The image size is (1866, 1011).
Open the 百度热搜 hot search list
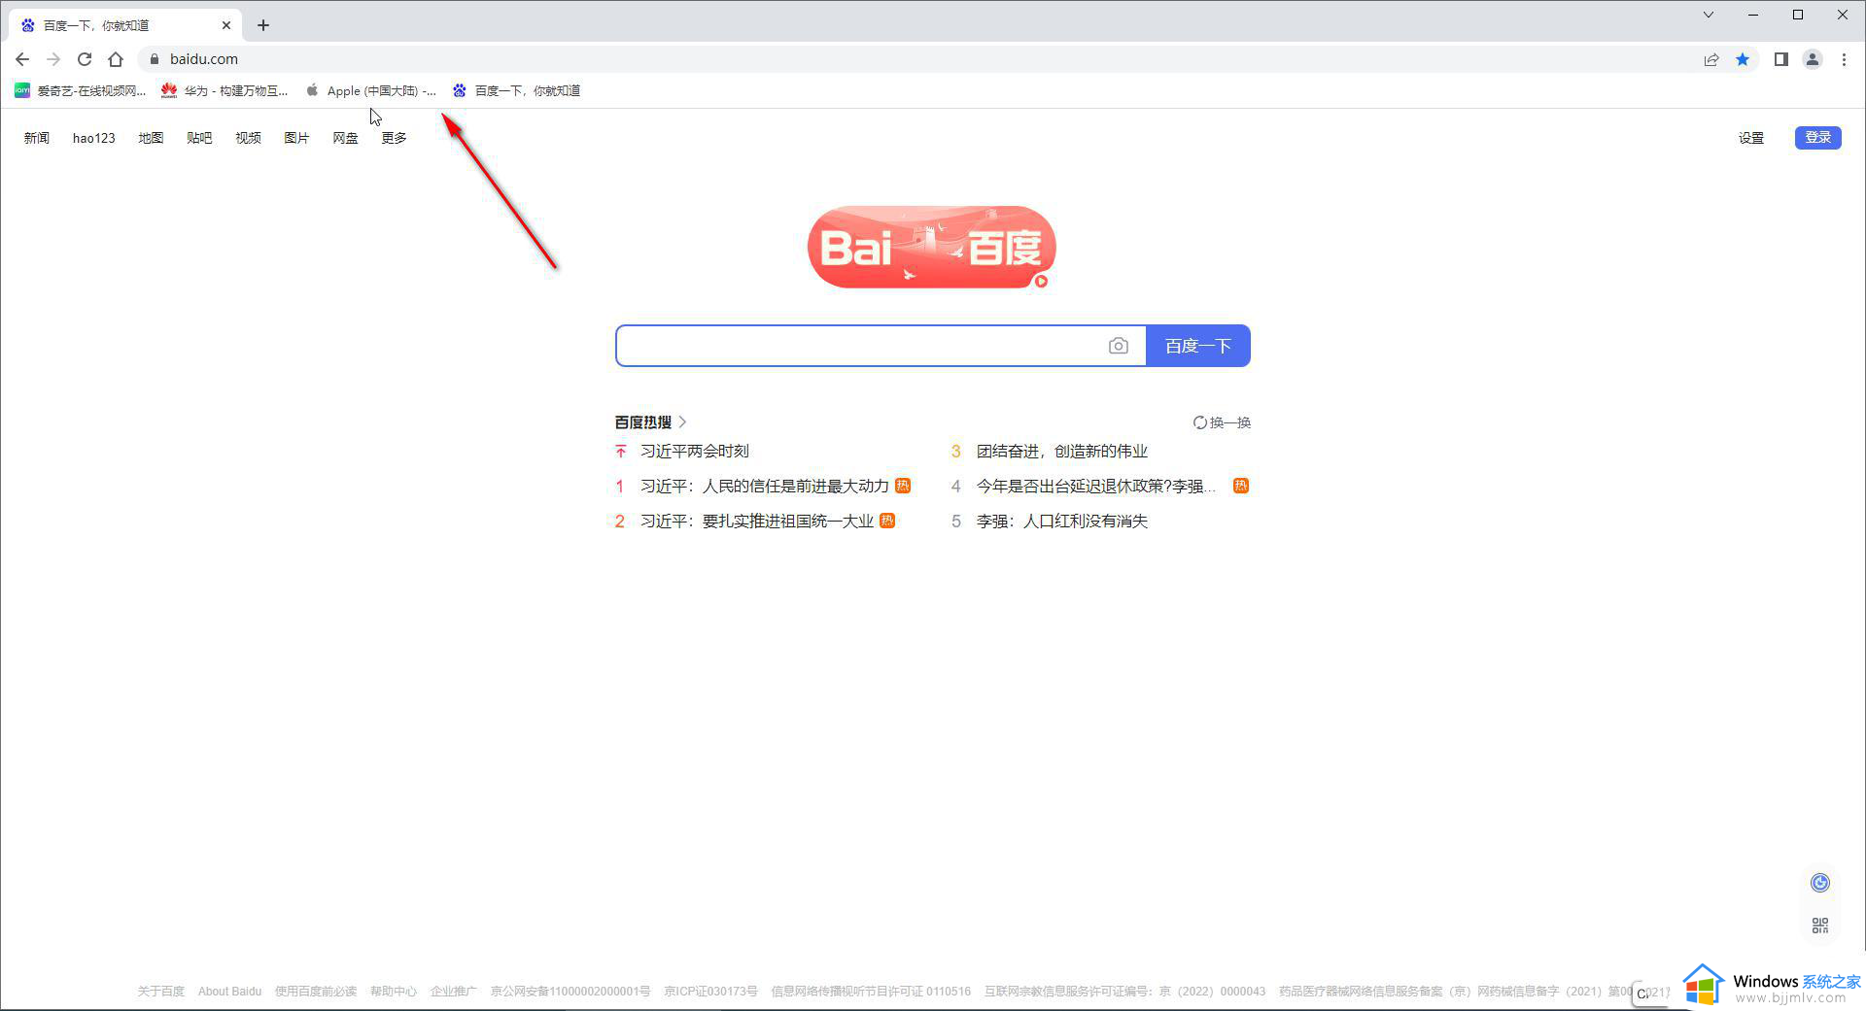coord(650,422)
